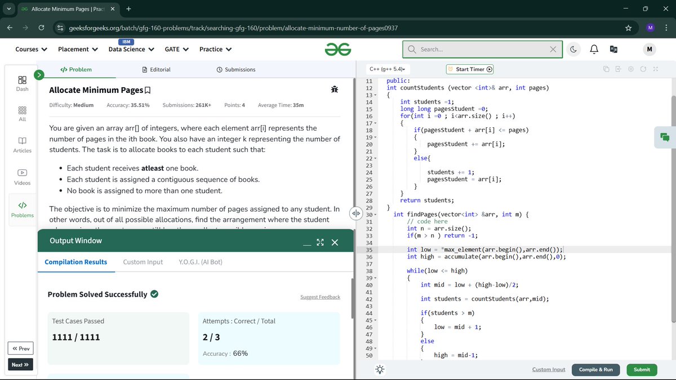View site information icon in address bar

coord(60,28)
